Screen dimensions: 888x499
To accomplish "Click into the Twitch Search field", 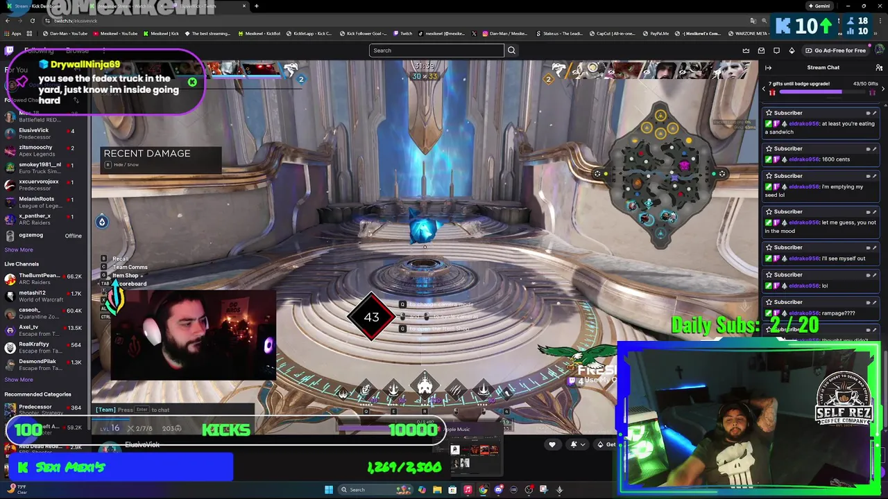I will [436, 51].
